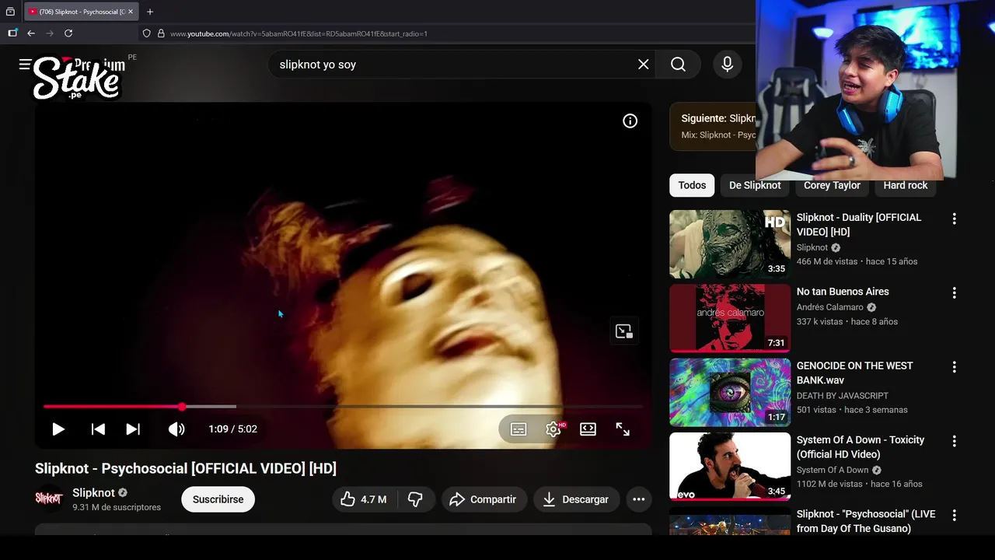Viewport: 995px width, 560px height.
Task: Share the video via Compartir
Action: (484, 499)
